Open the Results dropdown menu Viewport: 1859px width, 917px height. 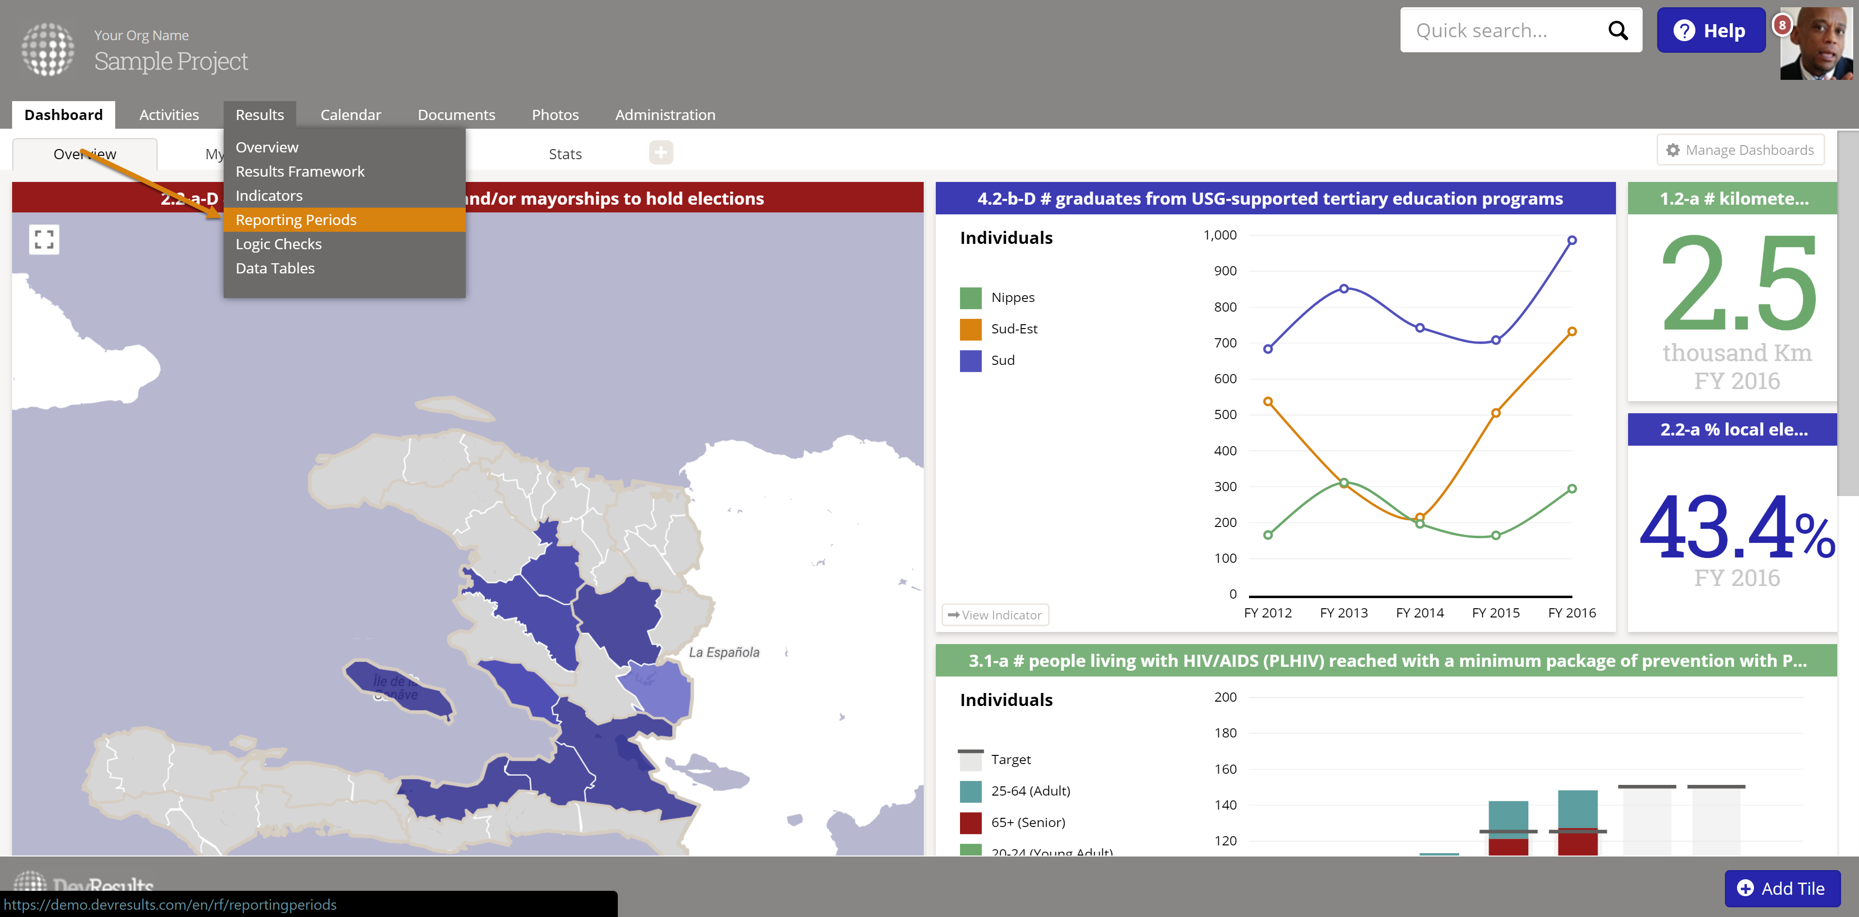(x=259, y=114)
